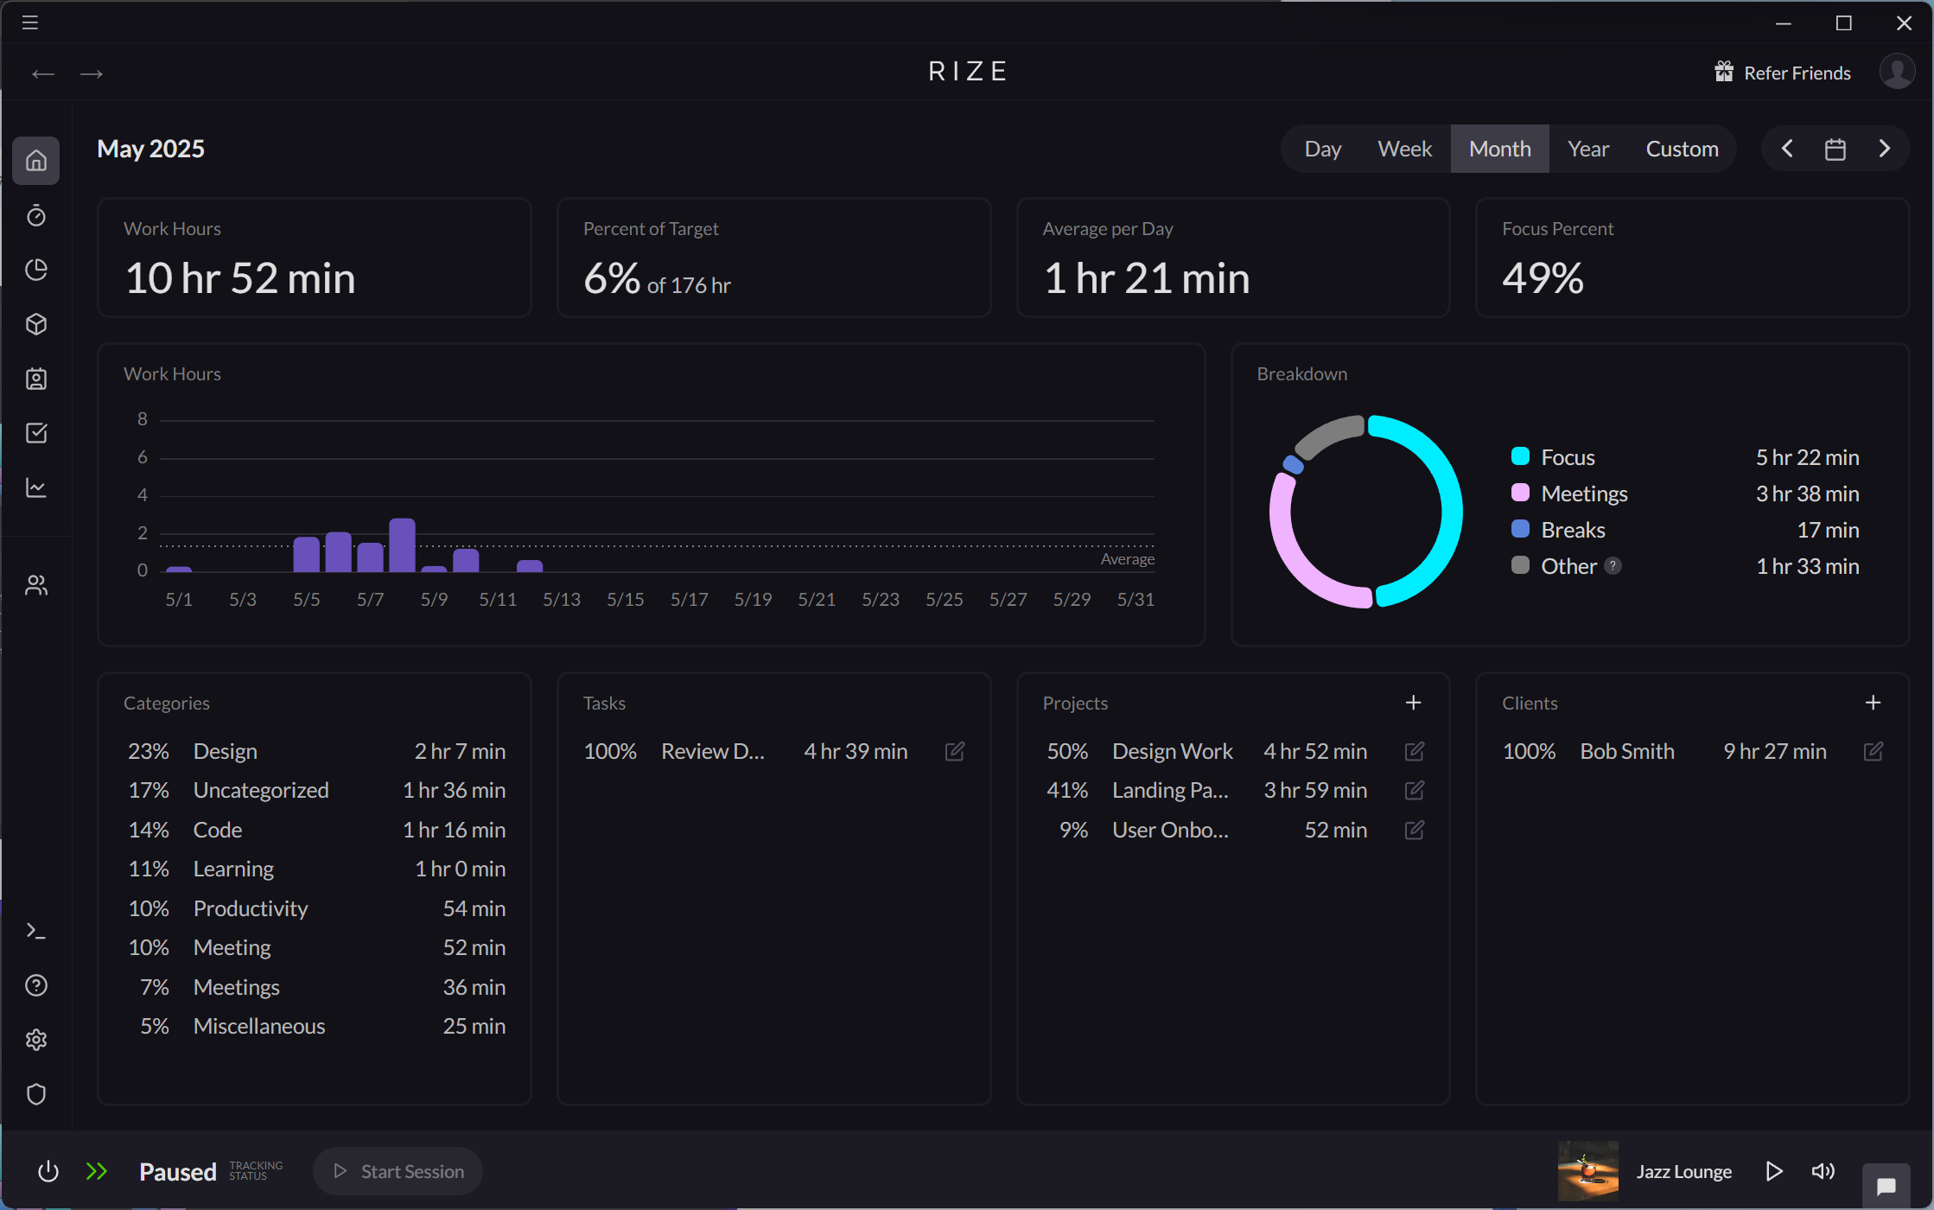1934x1210 pixels.
Task: Open the team members icon in sidebar
Action: click(x=36, y=584)
